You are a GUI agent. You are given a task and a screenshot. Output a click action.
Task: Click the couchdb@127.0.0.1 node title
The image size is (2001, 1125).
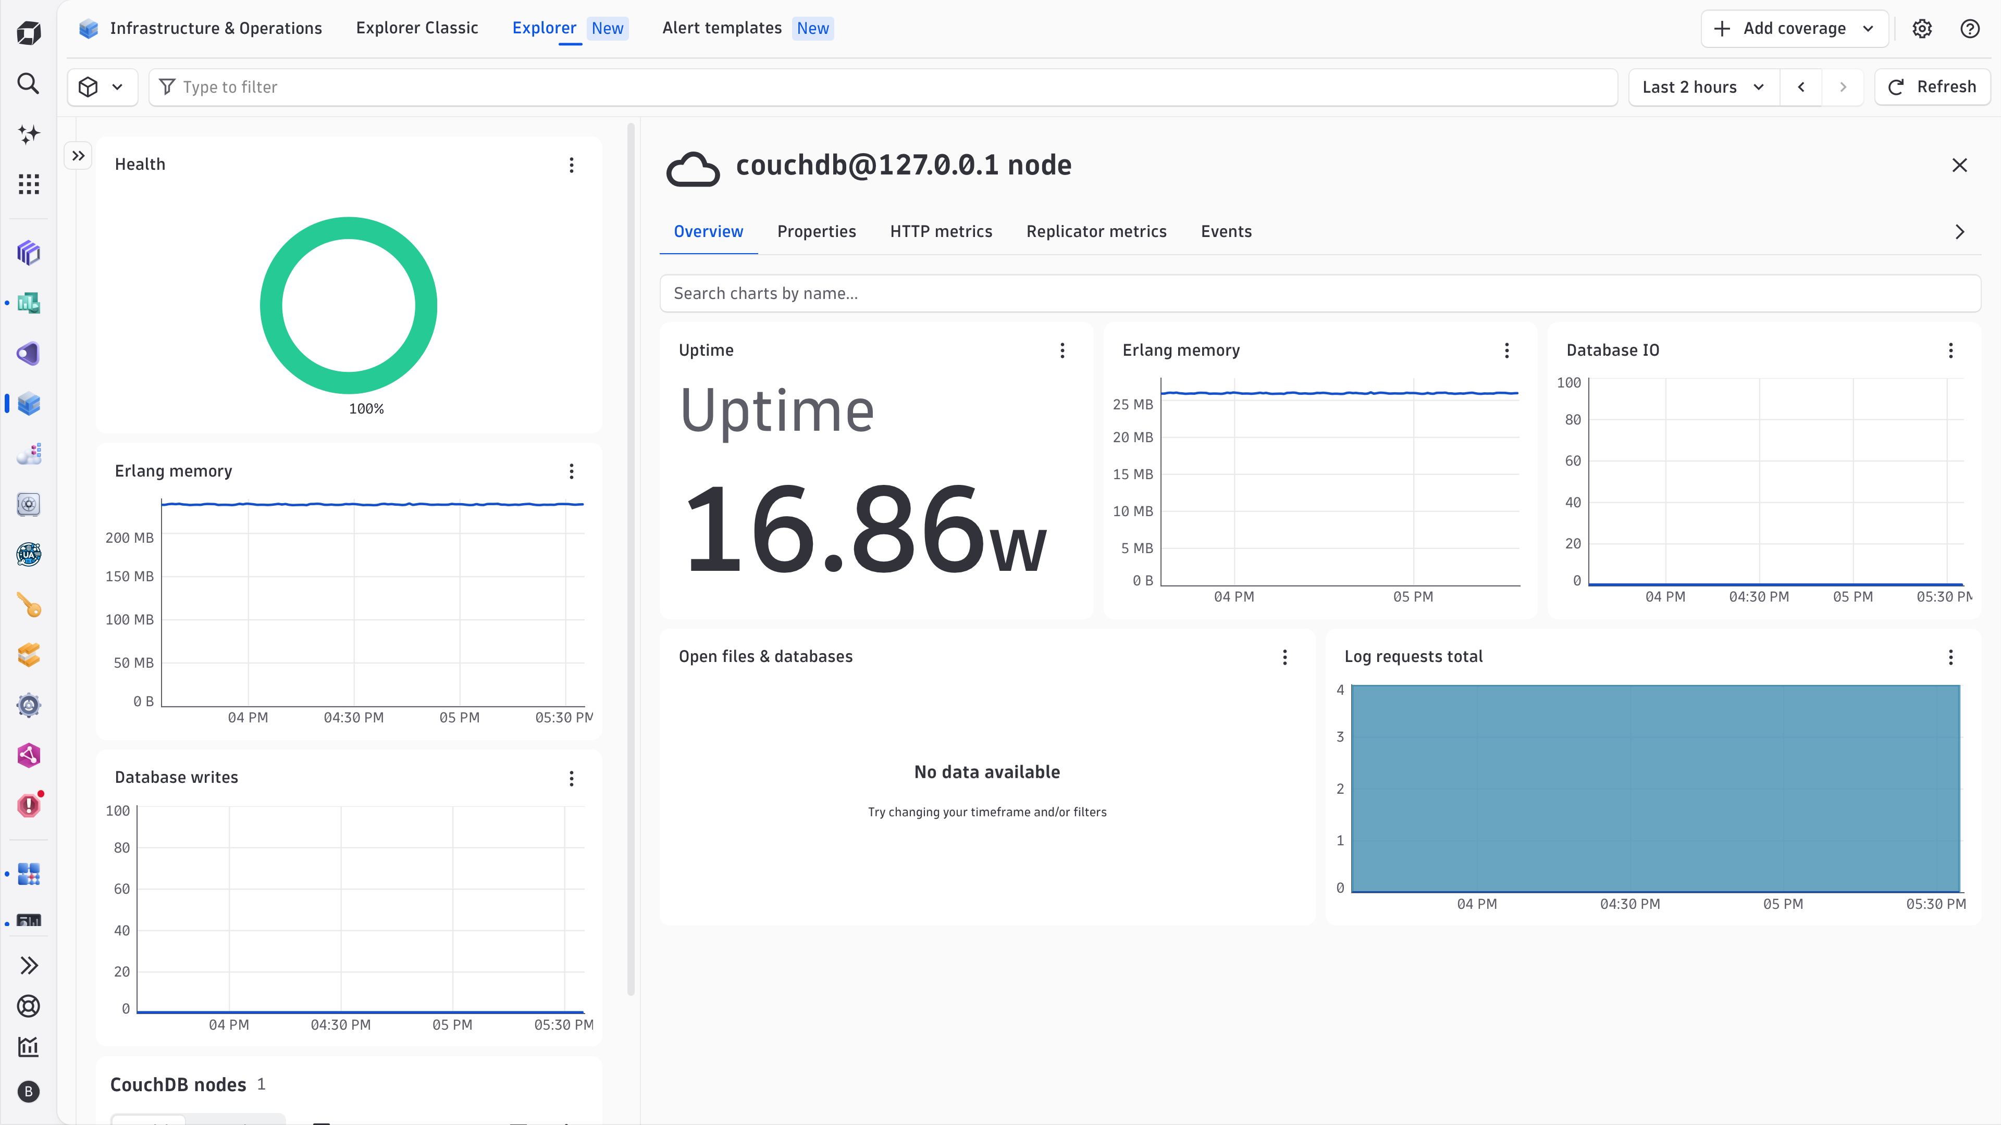point(904,166)
